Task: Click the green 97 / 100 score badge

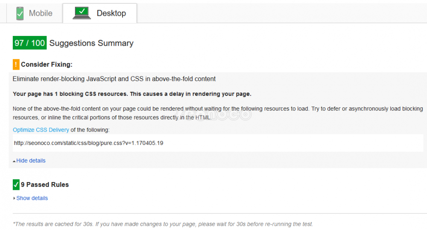Action: pos(29,43)
